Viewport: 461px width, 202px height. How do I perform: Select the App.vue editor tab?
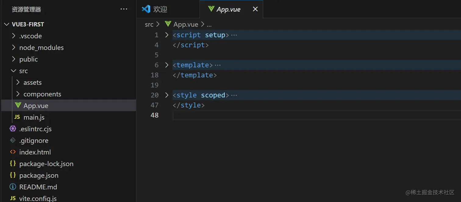[x=228, y=9]
